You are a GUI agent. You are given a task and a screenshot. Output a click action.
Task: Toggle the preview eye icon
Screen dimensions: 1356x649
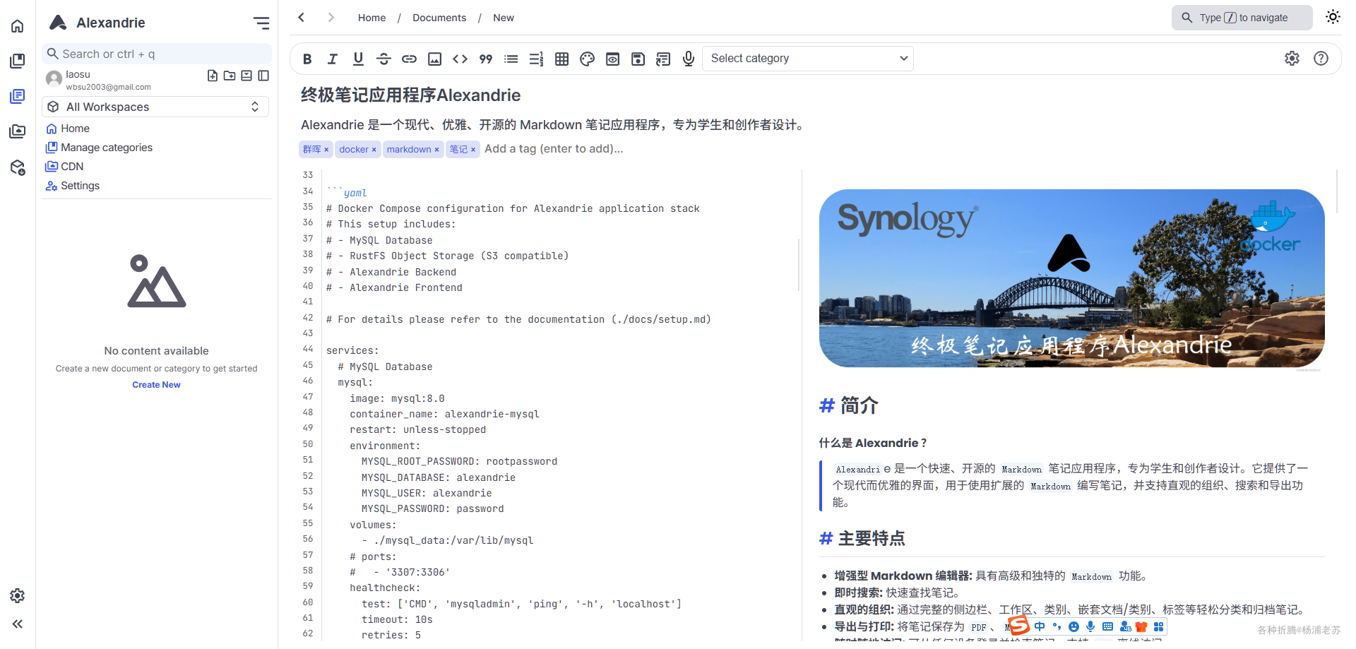(612, 59)
